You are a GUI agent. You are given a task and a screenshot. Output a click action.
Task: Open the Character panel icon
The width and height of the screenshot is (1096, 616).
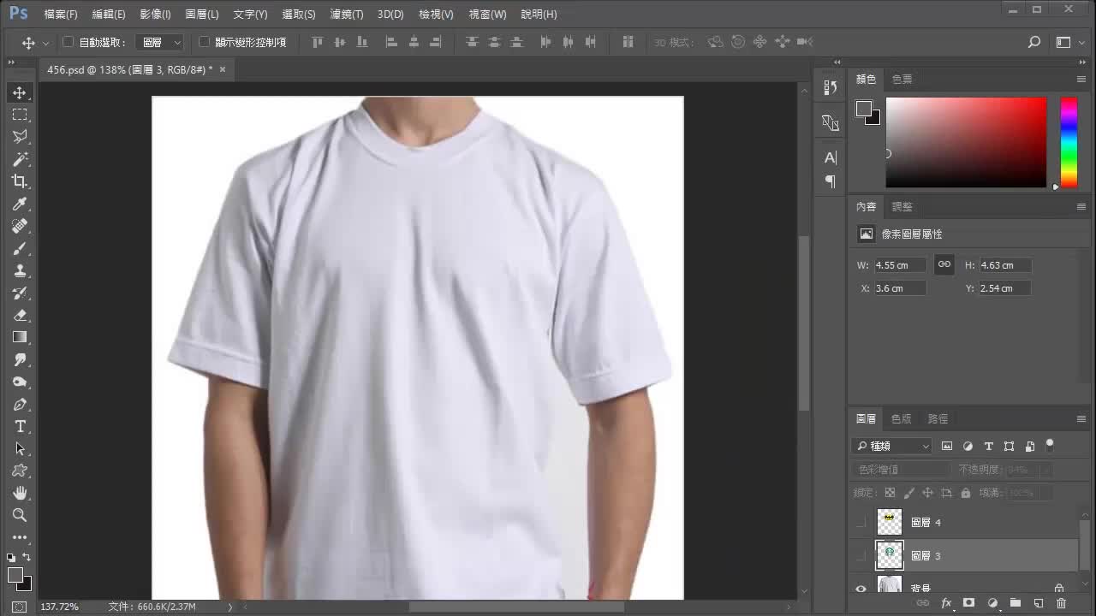(x=830, y=157)
